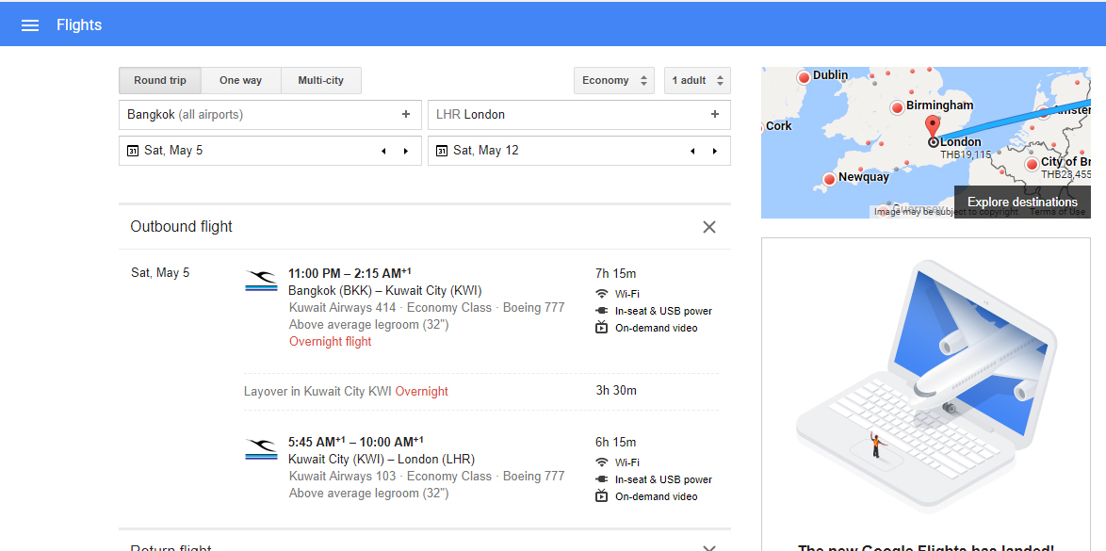Screen dimensions: 1106x551
Task: Click Kuwait City (KWI) – London (LHR) route
Action: [x=382, y=459]
